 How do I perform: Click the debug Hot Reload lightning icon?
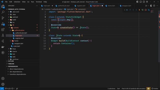[139, 10]
